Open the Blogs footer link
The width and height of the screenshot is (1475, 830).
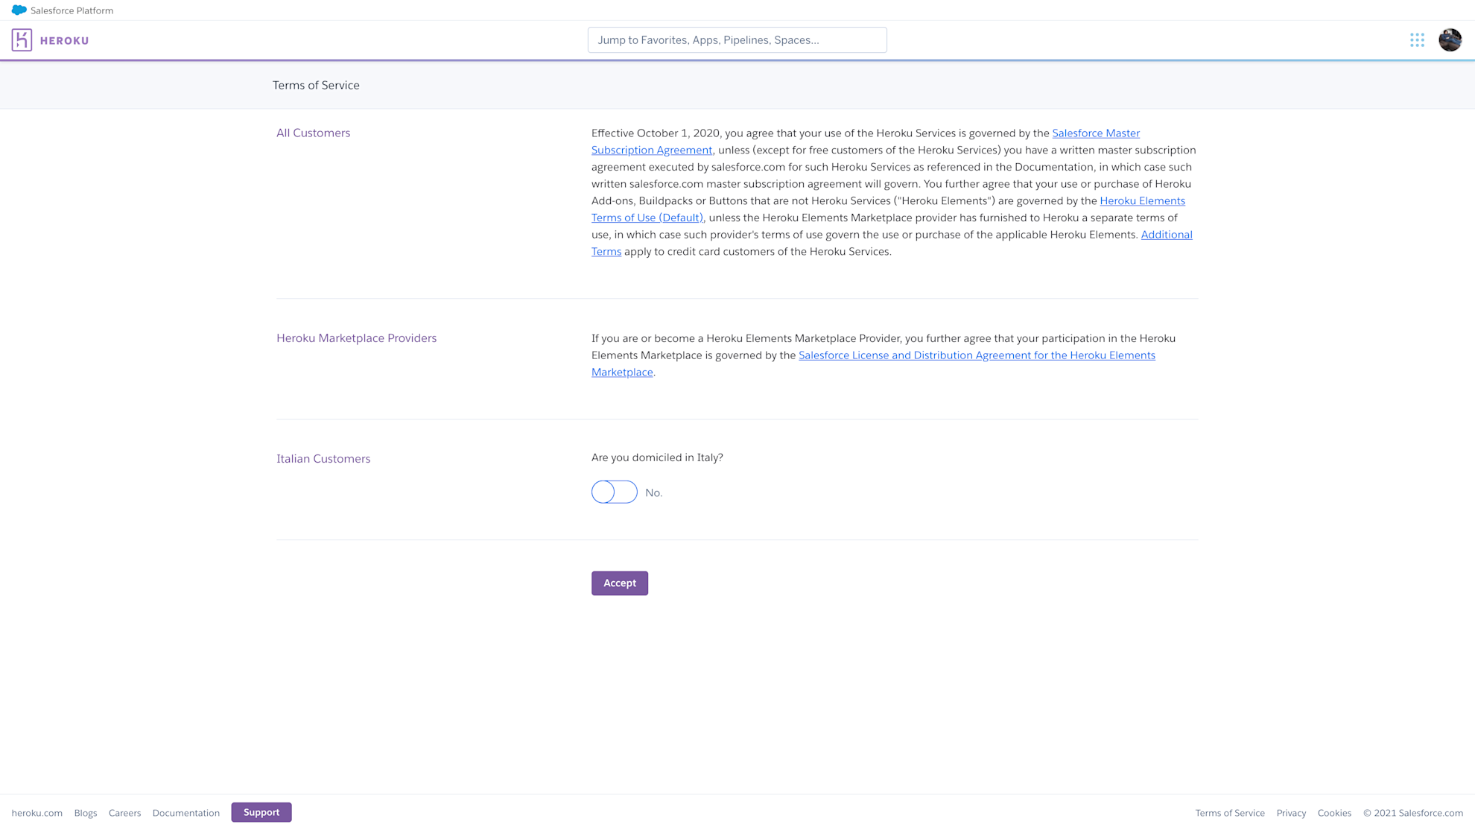[86, 813]
